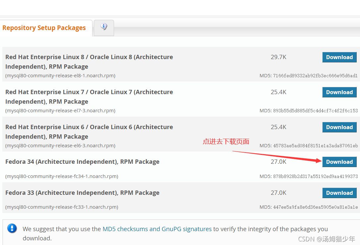Select the Fedora 34 package title
The width and height of the screenshot is (360, 245).
[x=83, y=162]
